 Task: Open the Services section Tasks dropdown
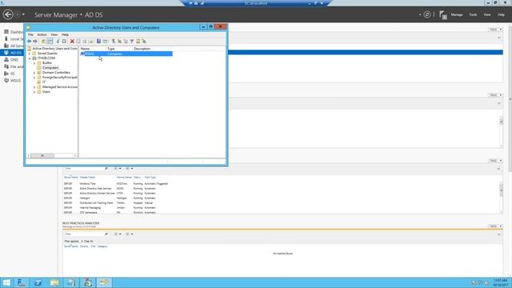[x=495, y=161]
